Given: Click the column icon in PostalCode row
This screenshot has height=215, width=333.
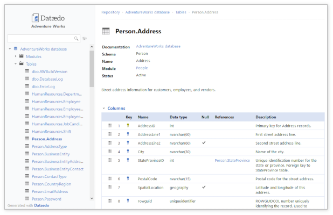Looking at the screenshot, I should click(x=109, y=178).
